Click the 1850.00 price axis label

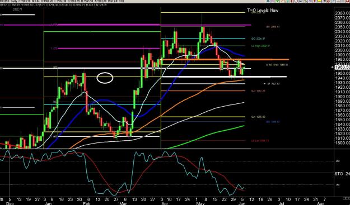click(342, 120)
